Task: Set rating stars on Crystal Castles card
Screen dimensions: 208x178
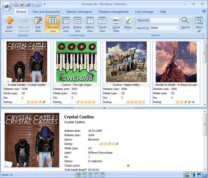Action: coord(36,102)
